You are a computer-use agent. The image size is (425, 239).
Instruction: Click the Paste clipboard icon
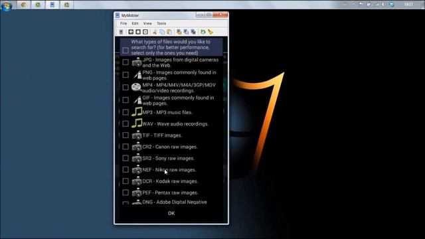coord(169,32)
